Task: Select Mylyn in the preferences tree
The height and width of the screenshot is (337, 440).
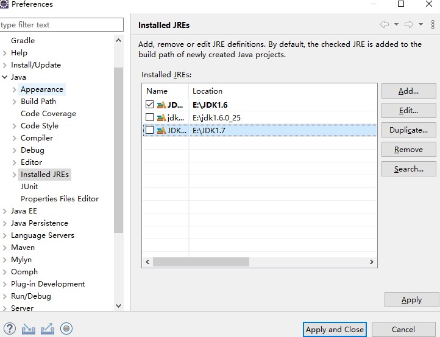Action: point(21,260)
